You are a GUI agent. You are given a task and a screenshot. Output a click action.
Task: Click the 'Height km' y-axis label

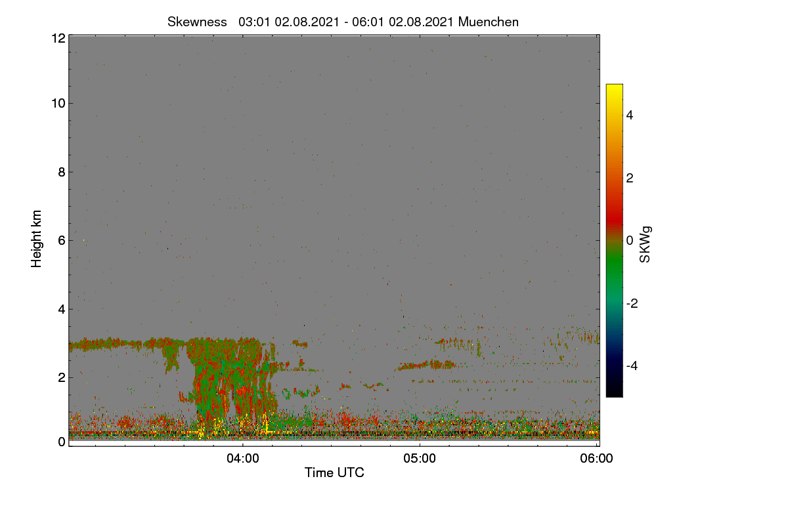click(37, 239)
